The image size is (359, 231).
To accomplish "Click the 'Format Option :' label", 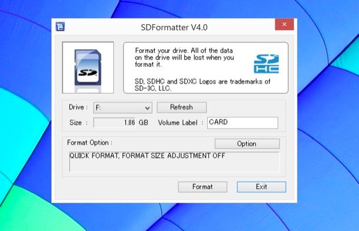I will (89, 143).
